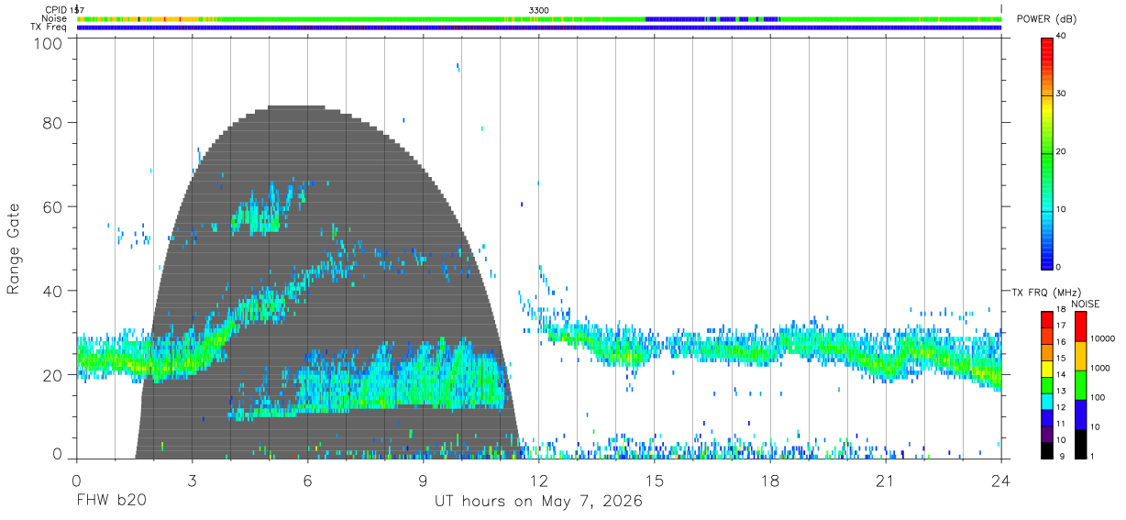This screenshot has height=520, width=1126.
Task: Click the CPID row label
Action: tap(56, 10)
